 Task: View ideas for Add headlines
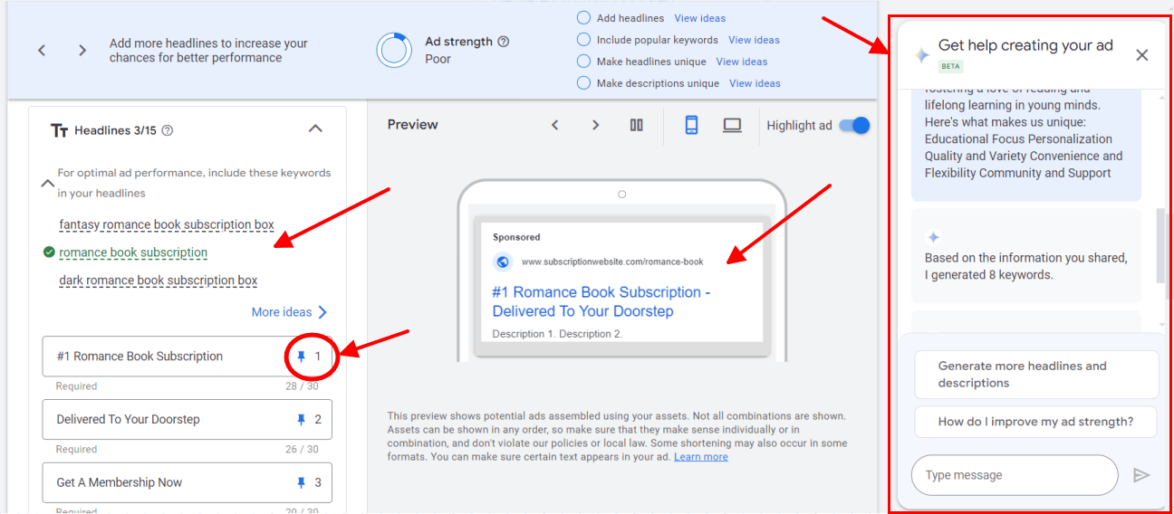click(x=700, y=18)
